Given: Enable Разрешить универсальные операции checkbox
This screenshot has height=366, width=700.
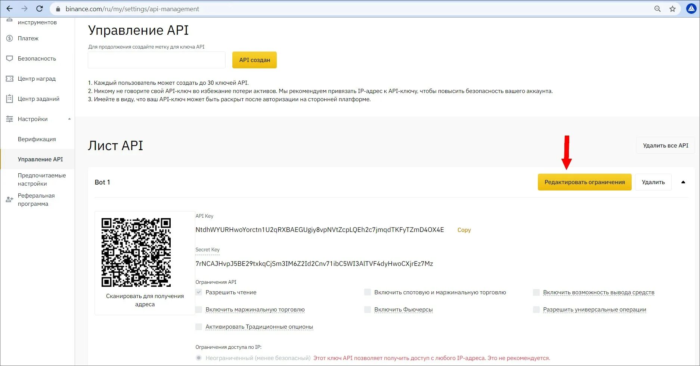Looking at the screenshot, I should (536, 309).
